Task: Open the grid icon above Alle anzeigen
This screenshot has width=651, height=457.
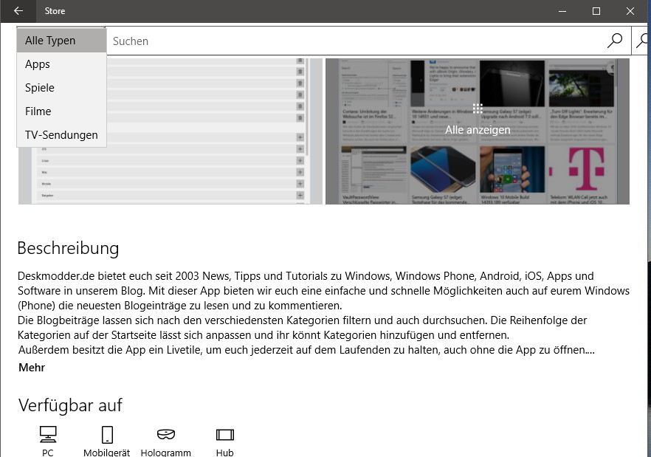Action: 478,109
